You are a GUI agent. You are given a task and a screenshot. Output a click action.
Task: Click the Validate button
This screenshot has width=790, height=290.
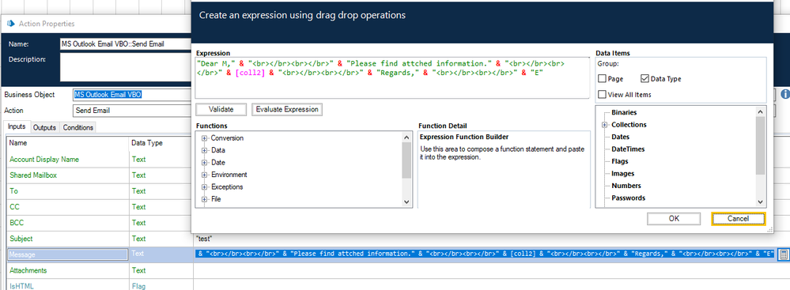click(221, 109)
